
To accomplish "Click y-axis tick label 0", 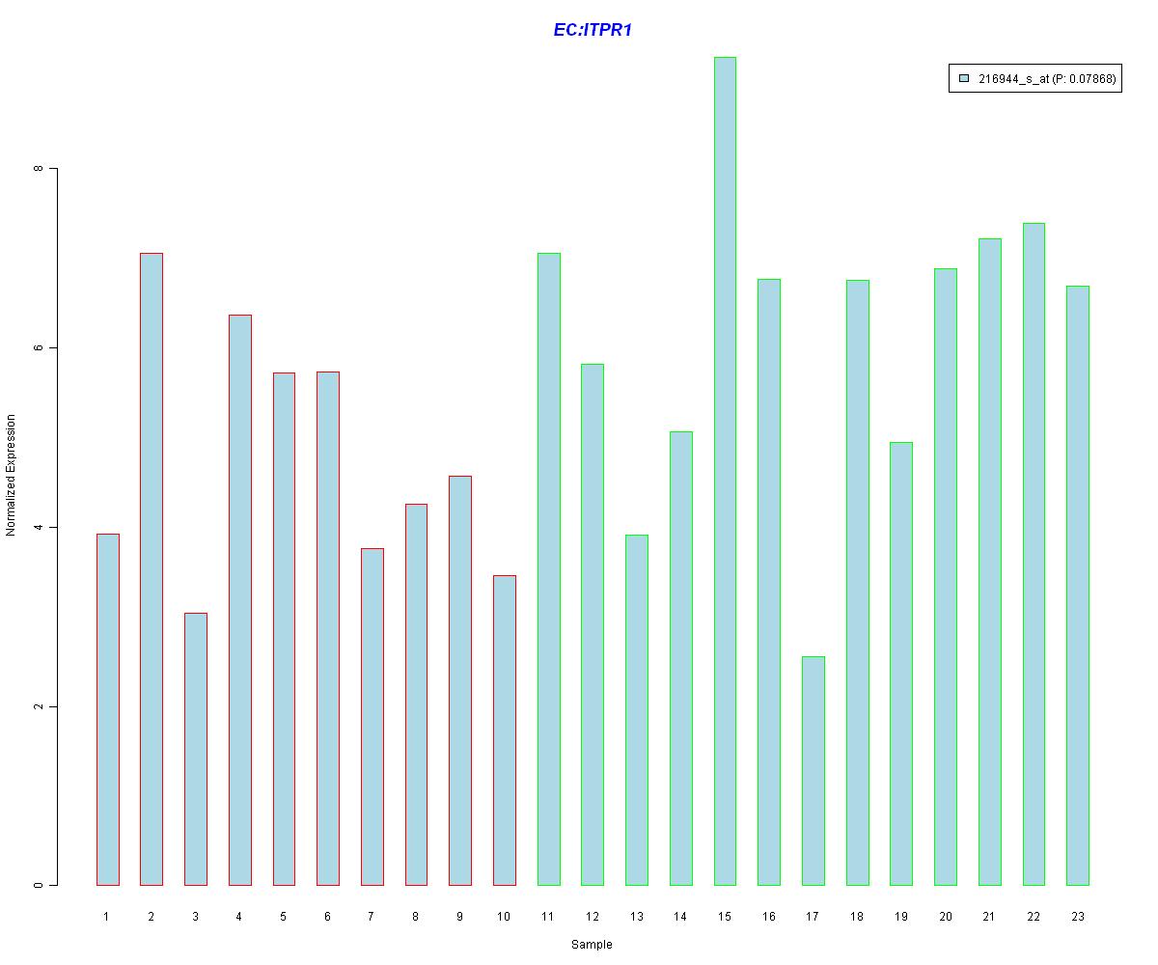I will (39, 886).
